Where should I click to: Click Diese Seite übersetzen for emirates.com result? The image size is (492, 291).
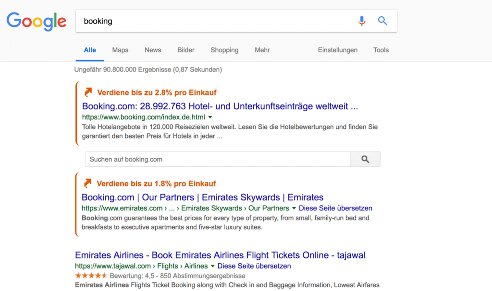click(335, 209)
